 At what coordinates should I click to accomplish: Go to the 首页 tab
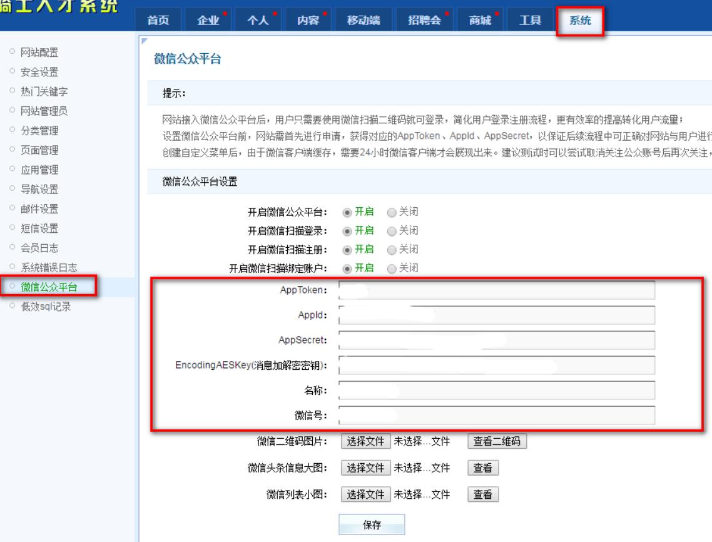pyautogui.click(x=157, y=21)
